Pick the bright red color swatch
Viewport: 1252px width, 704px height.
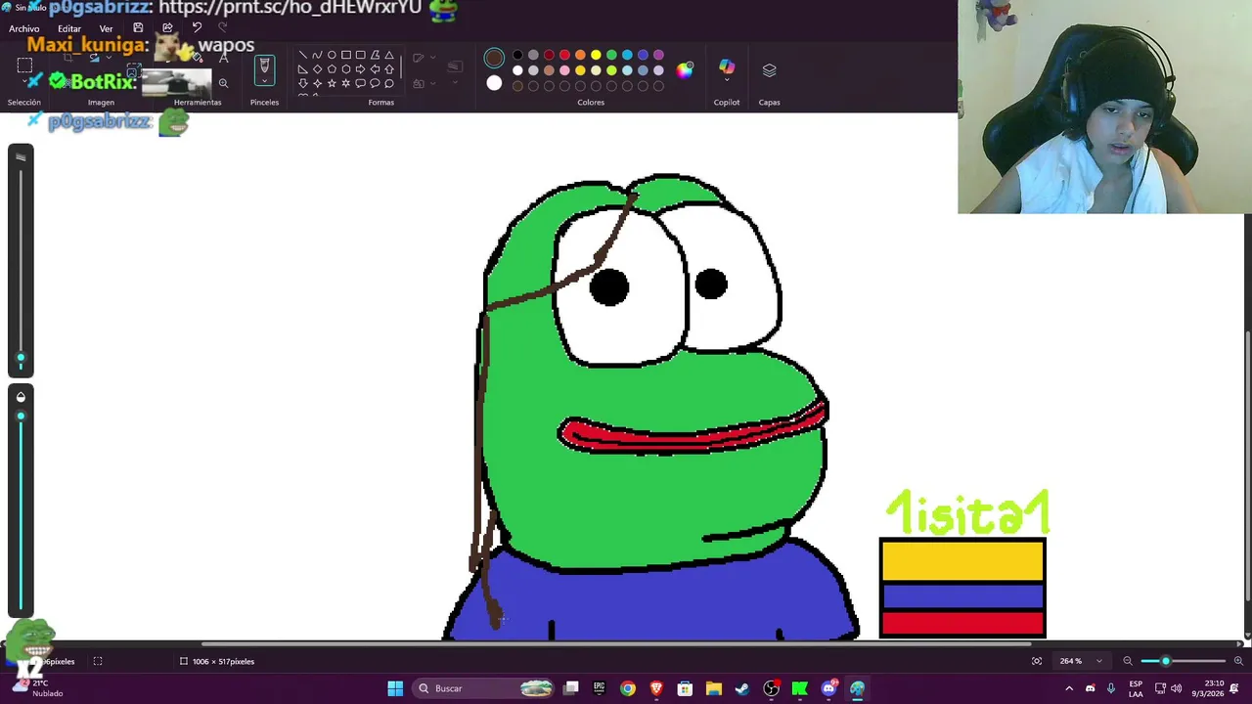click(564, 55)
